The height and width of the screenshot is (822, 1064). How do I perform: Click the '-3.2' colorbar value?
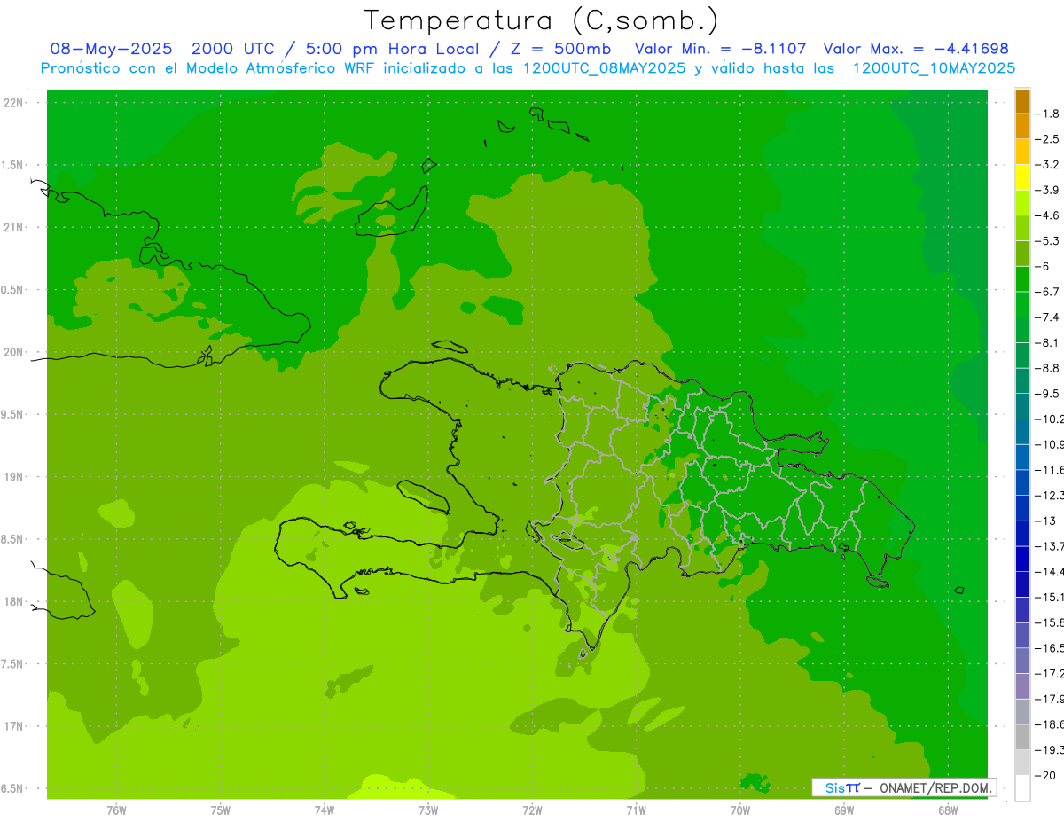tap(1048, 165)
